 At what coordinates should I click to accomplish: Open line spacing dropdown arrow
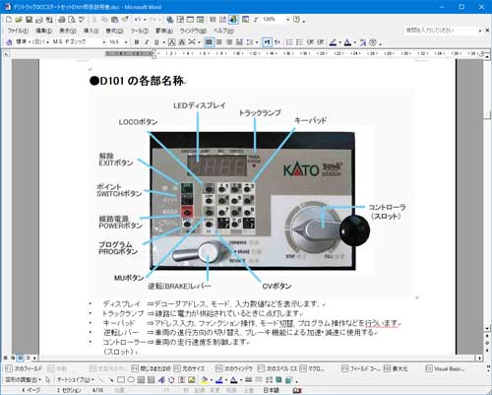click(257, 42)
